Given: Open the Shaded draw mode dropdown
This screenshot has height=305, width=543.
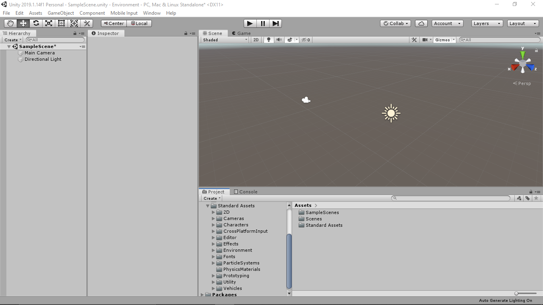Looking at the screenshot, I should click(x=224, y=39).
